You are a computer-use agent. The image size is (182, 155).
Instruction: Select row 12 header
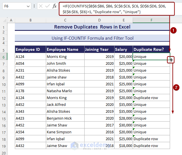point(4,98)
